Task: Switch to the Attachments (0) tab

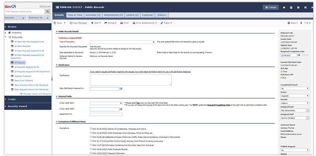Action: pyautogui.click(x=113, y=15)
